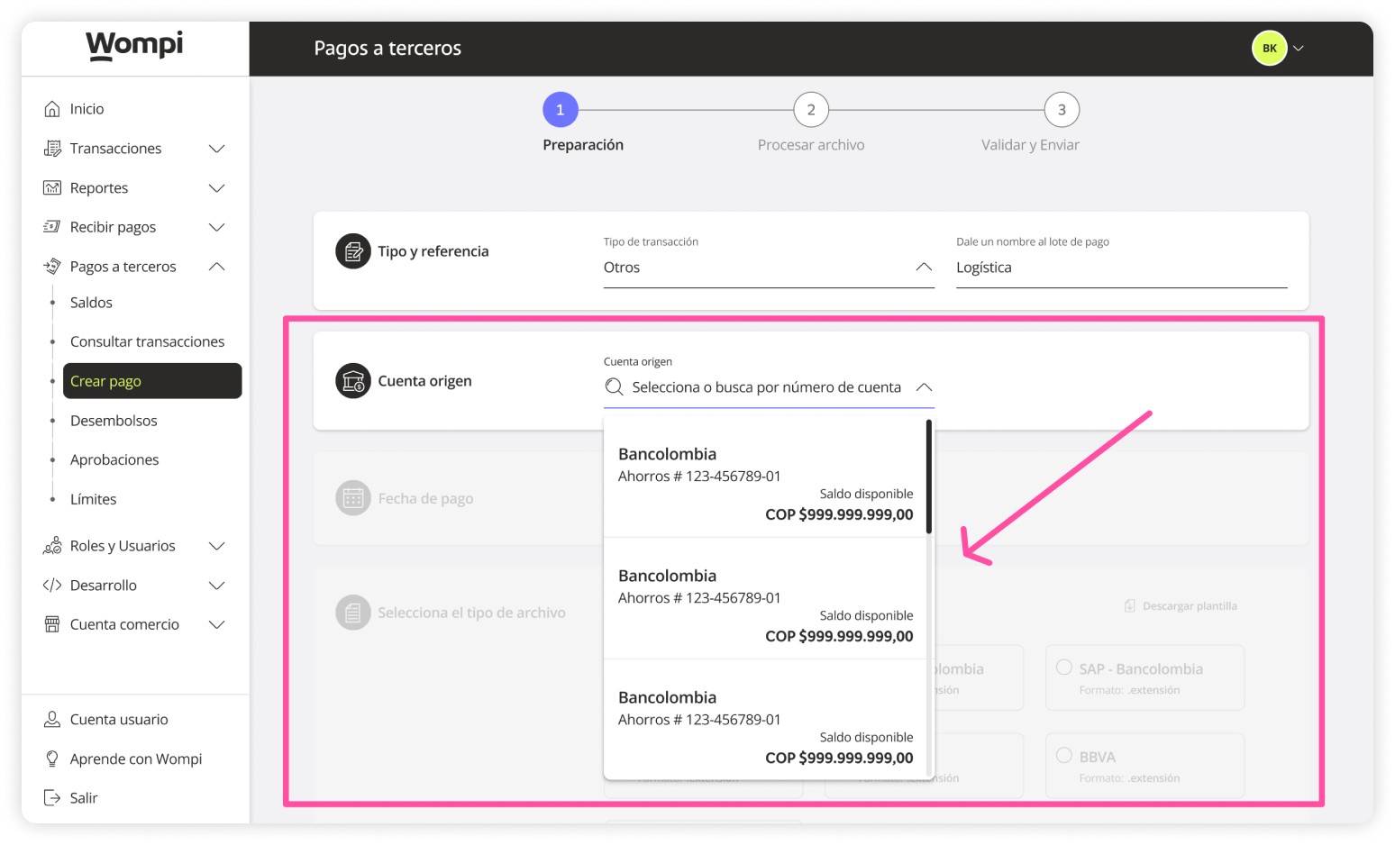Click the Inicio home icon
The image size is (1395, 845).
pyautogui.click(x=52, y=109)
